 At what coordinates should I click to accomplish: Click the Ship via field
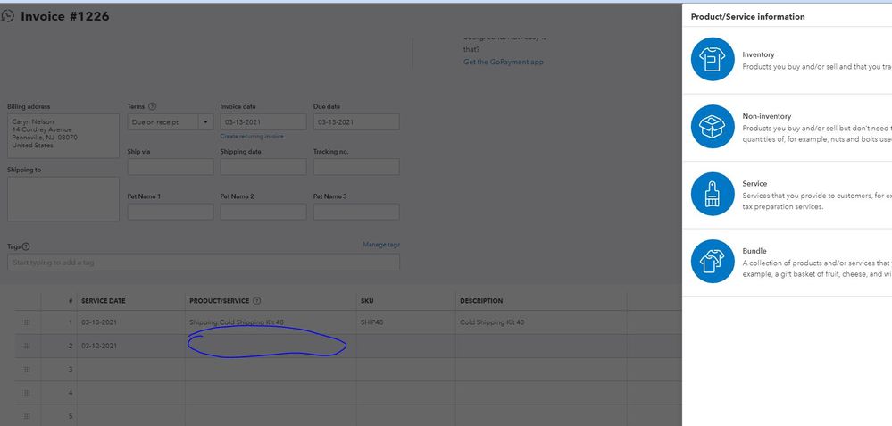pos(170,167)
